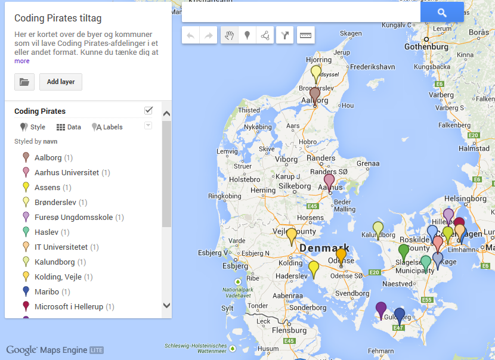Select the hand pan tool
Screen dimensions: 495x360
pyautogui.click(x=229, y=36)
